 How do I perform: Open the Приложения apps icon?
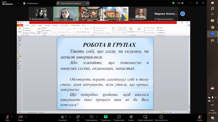119,117
